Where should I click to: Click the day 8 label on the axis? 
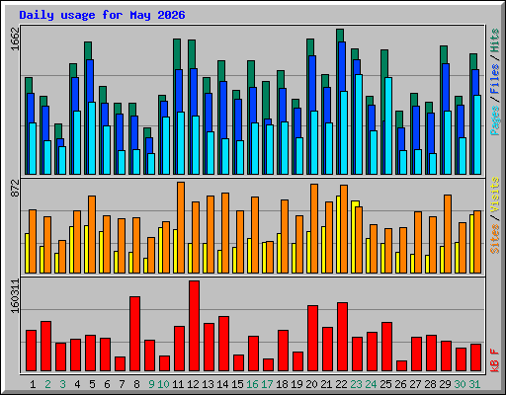tap(136, 384)
